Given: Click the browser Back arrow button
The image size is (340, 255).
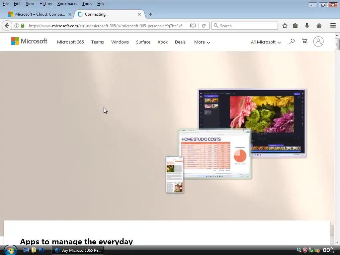Looking at the screenshot, I should (x=7, y=26).
